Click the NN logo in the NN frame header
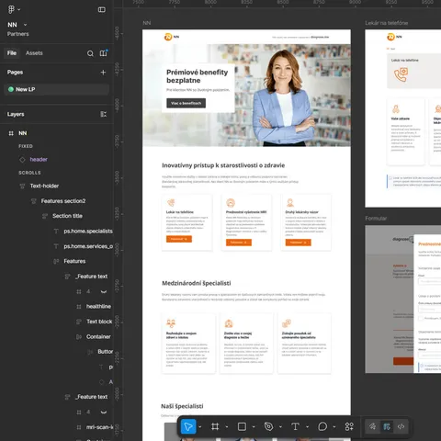Image resolution: width=441 pixels, height=441 pixels. click(x=172, y=37)
